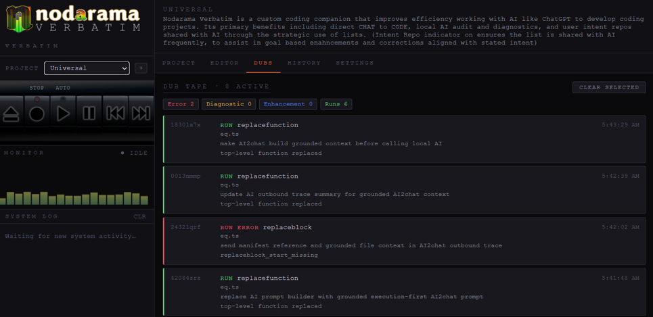Viewport: 653px width, 317px height.
Task: Toggle the Enhancement 0 filter chip
Action: pos(288,104)
